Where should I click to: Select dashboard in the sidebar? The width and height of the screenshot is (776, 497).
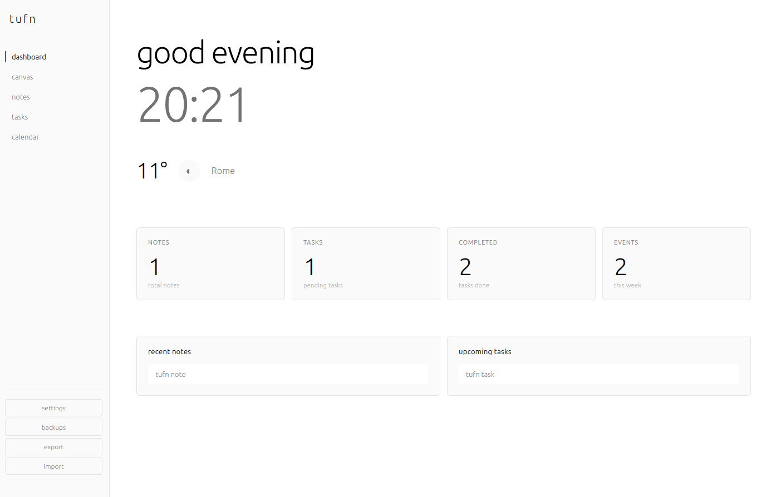coord(29,57)
